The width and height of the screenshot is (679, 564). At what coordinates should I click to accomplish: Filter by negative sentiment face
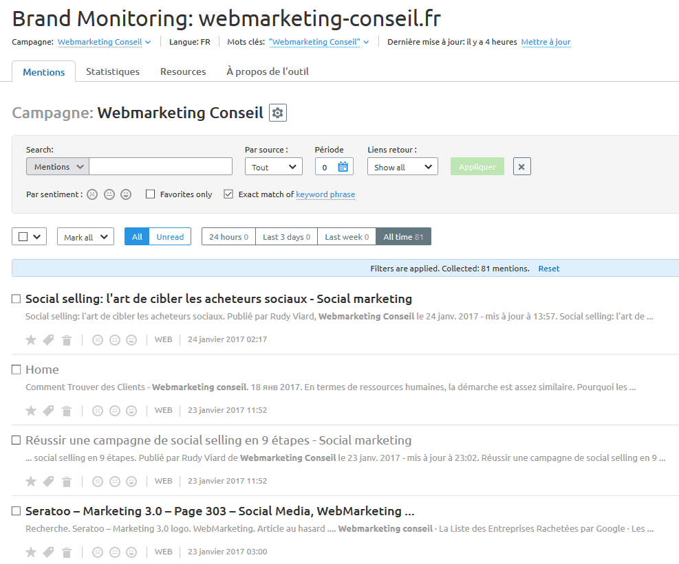tap(92, 194)
